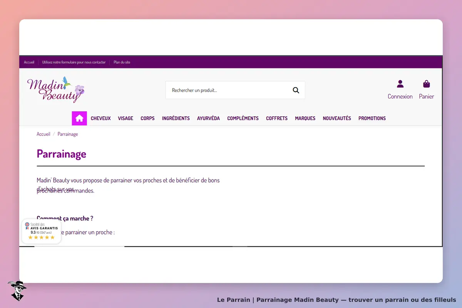Open the Panier shopping bag icon
The image size is (462, 308).
pyautogui.click(x=427, y=84)
